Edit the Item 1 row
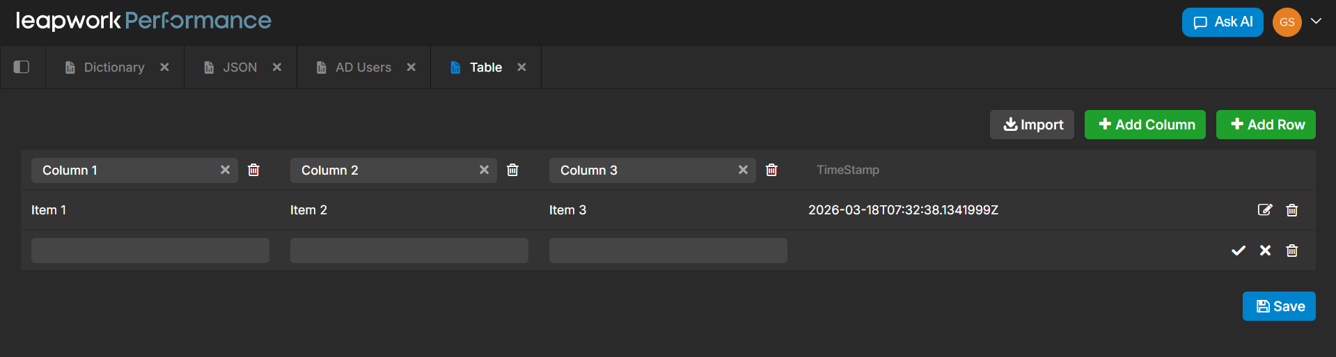This screenshot has height=357, width=1336. tap(1265, 210)
